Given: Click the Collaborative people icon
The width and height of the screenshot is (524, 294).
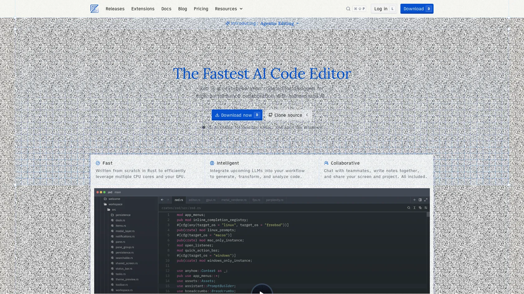Looking at the screenshot, I should point(326,163).
